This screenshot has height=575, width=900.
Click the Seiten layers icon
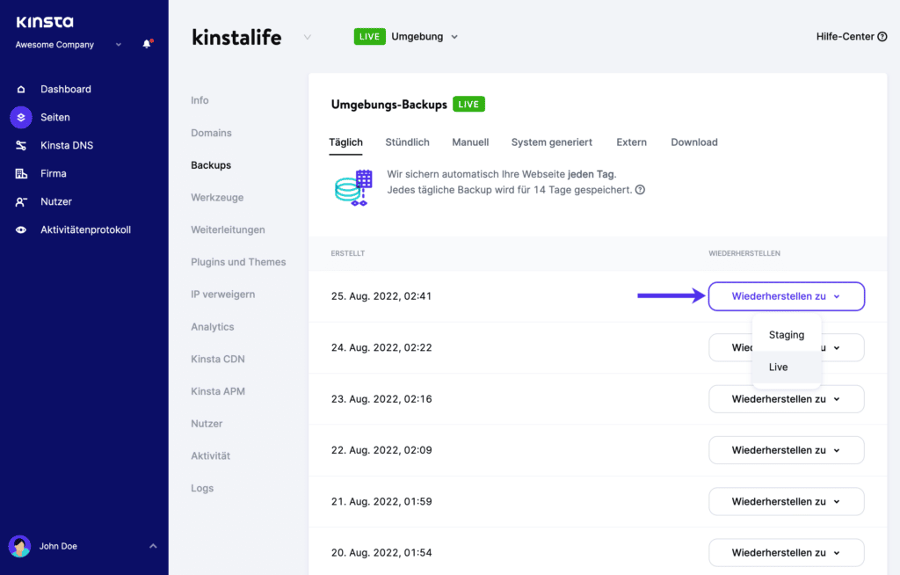(21, 117)
